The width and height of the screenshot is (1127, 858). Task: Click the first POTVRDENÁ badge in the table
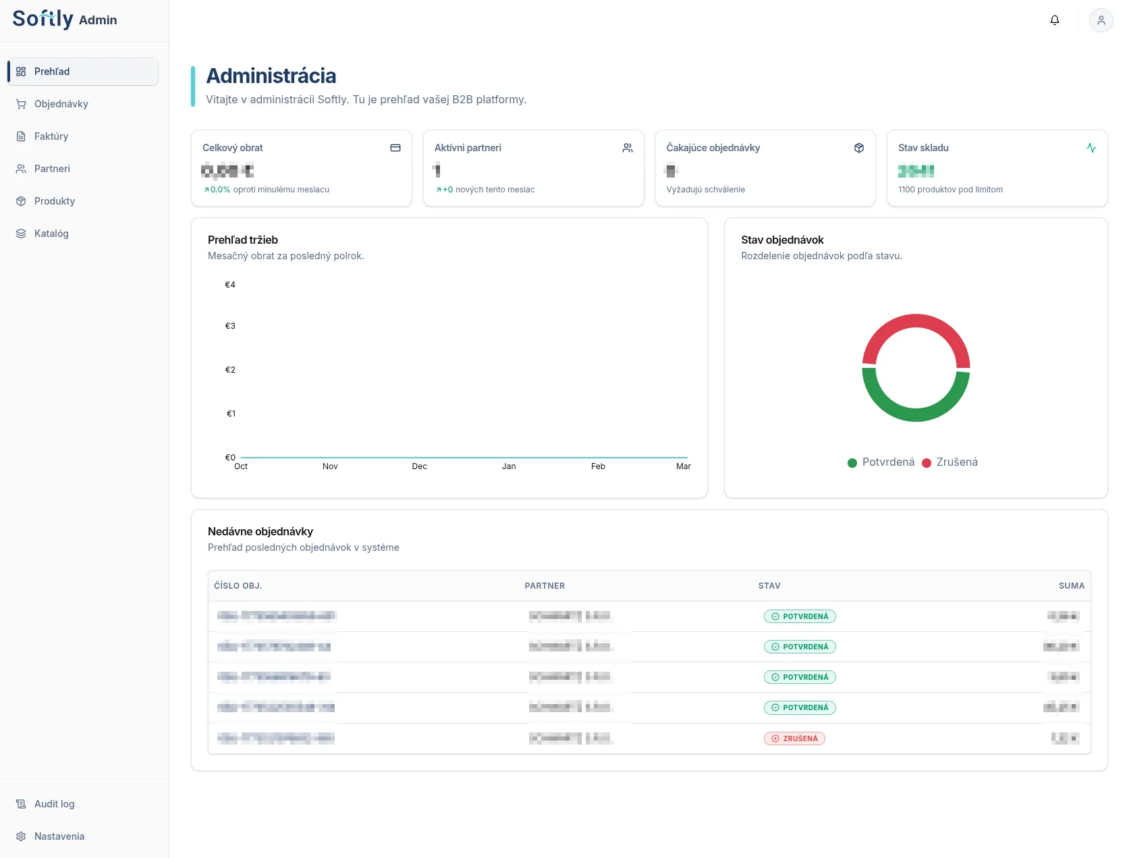coord(800,616)
